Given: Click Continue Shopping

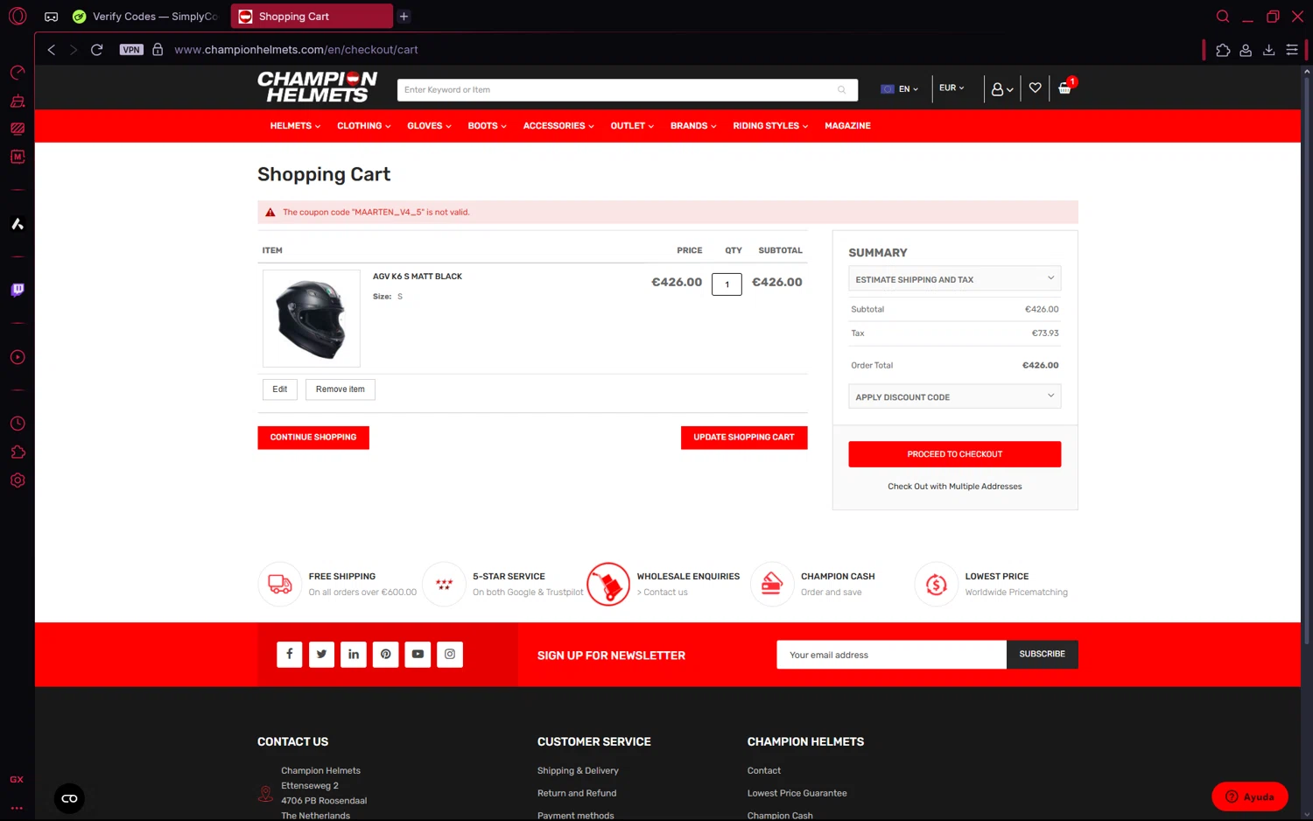Looking at the screenshot, I should point(313,438).
